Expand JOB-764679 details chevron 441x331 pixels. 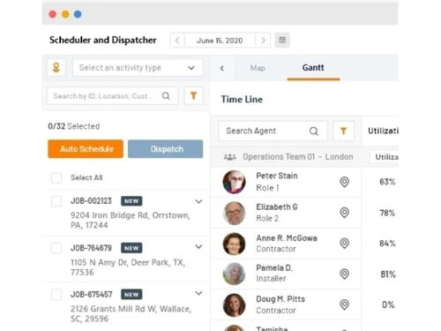tap(198, 247)
